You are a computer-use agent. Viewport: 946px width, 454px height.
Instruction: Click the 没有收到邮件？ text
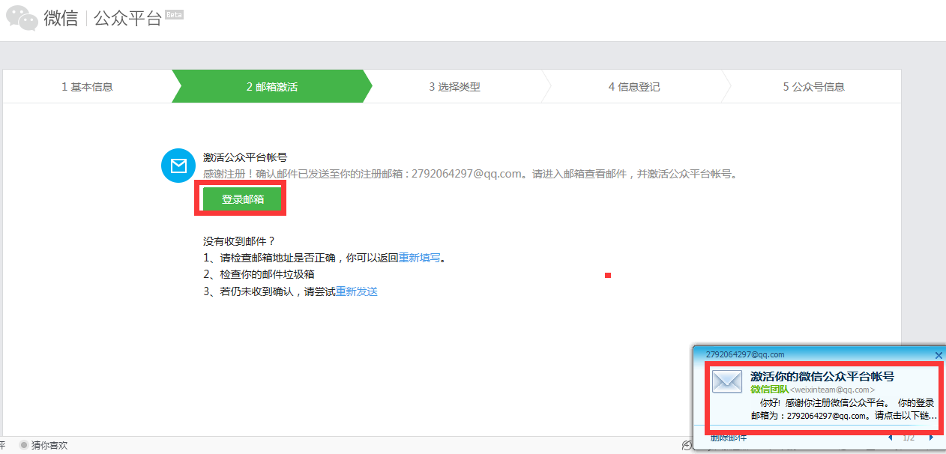240,241
